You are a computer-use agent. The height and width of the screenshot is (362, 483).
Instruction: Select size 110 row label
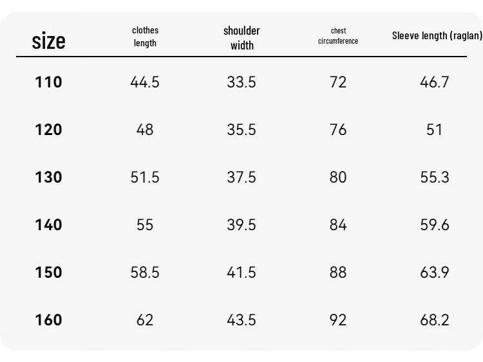coord(49,82)
